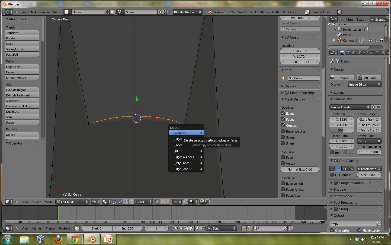The image size is (391, 245).
Task: Toggle the 3D manipulator widget icon
Action: (115, 202)
